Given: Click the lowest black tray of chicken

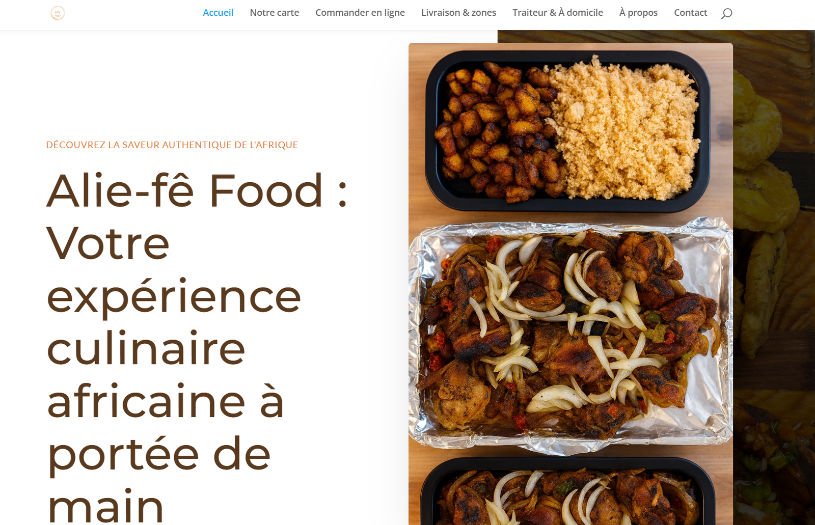Looking at the screenshot, I should click(x=568, y=491).
